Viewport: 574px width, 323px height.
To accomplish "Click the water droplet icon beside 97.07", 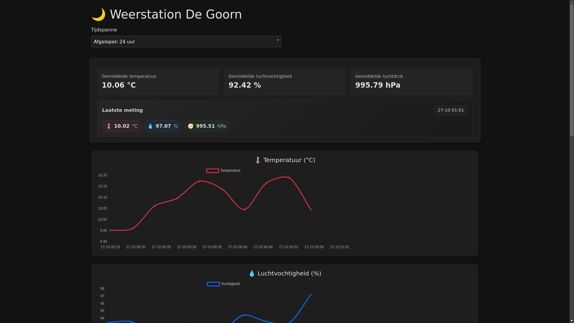I will click(150, 126).
